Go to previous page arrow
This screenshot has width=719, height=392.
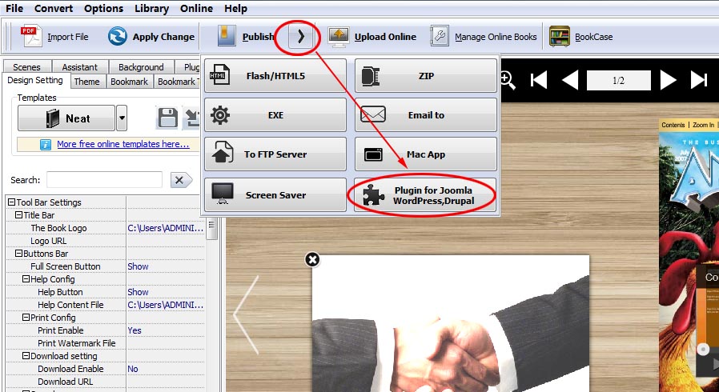(570, 81)
